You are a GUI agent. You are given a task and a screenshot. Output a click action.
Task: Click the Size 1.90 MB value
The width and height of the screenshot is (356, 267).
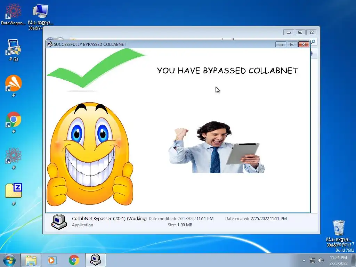[185, 225]
